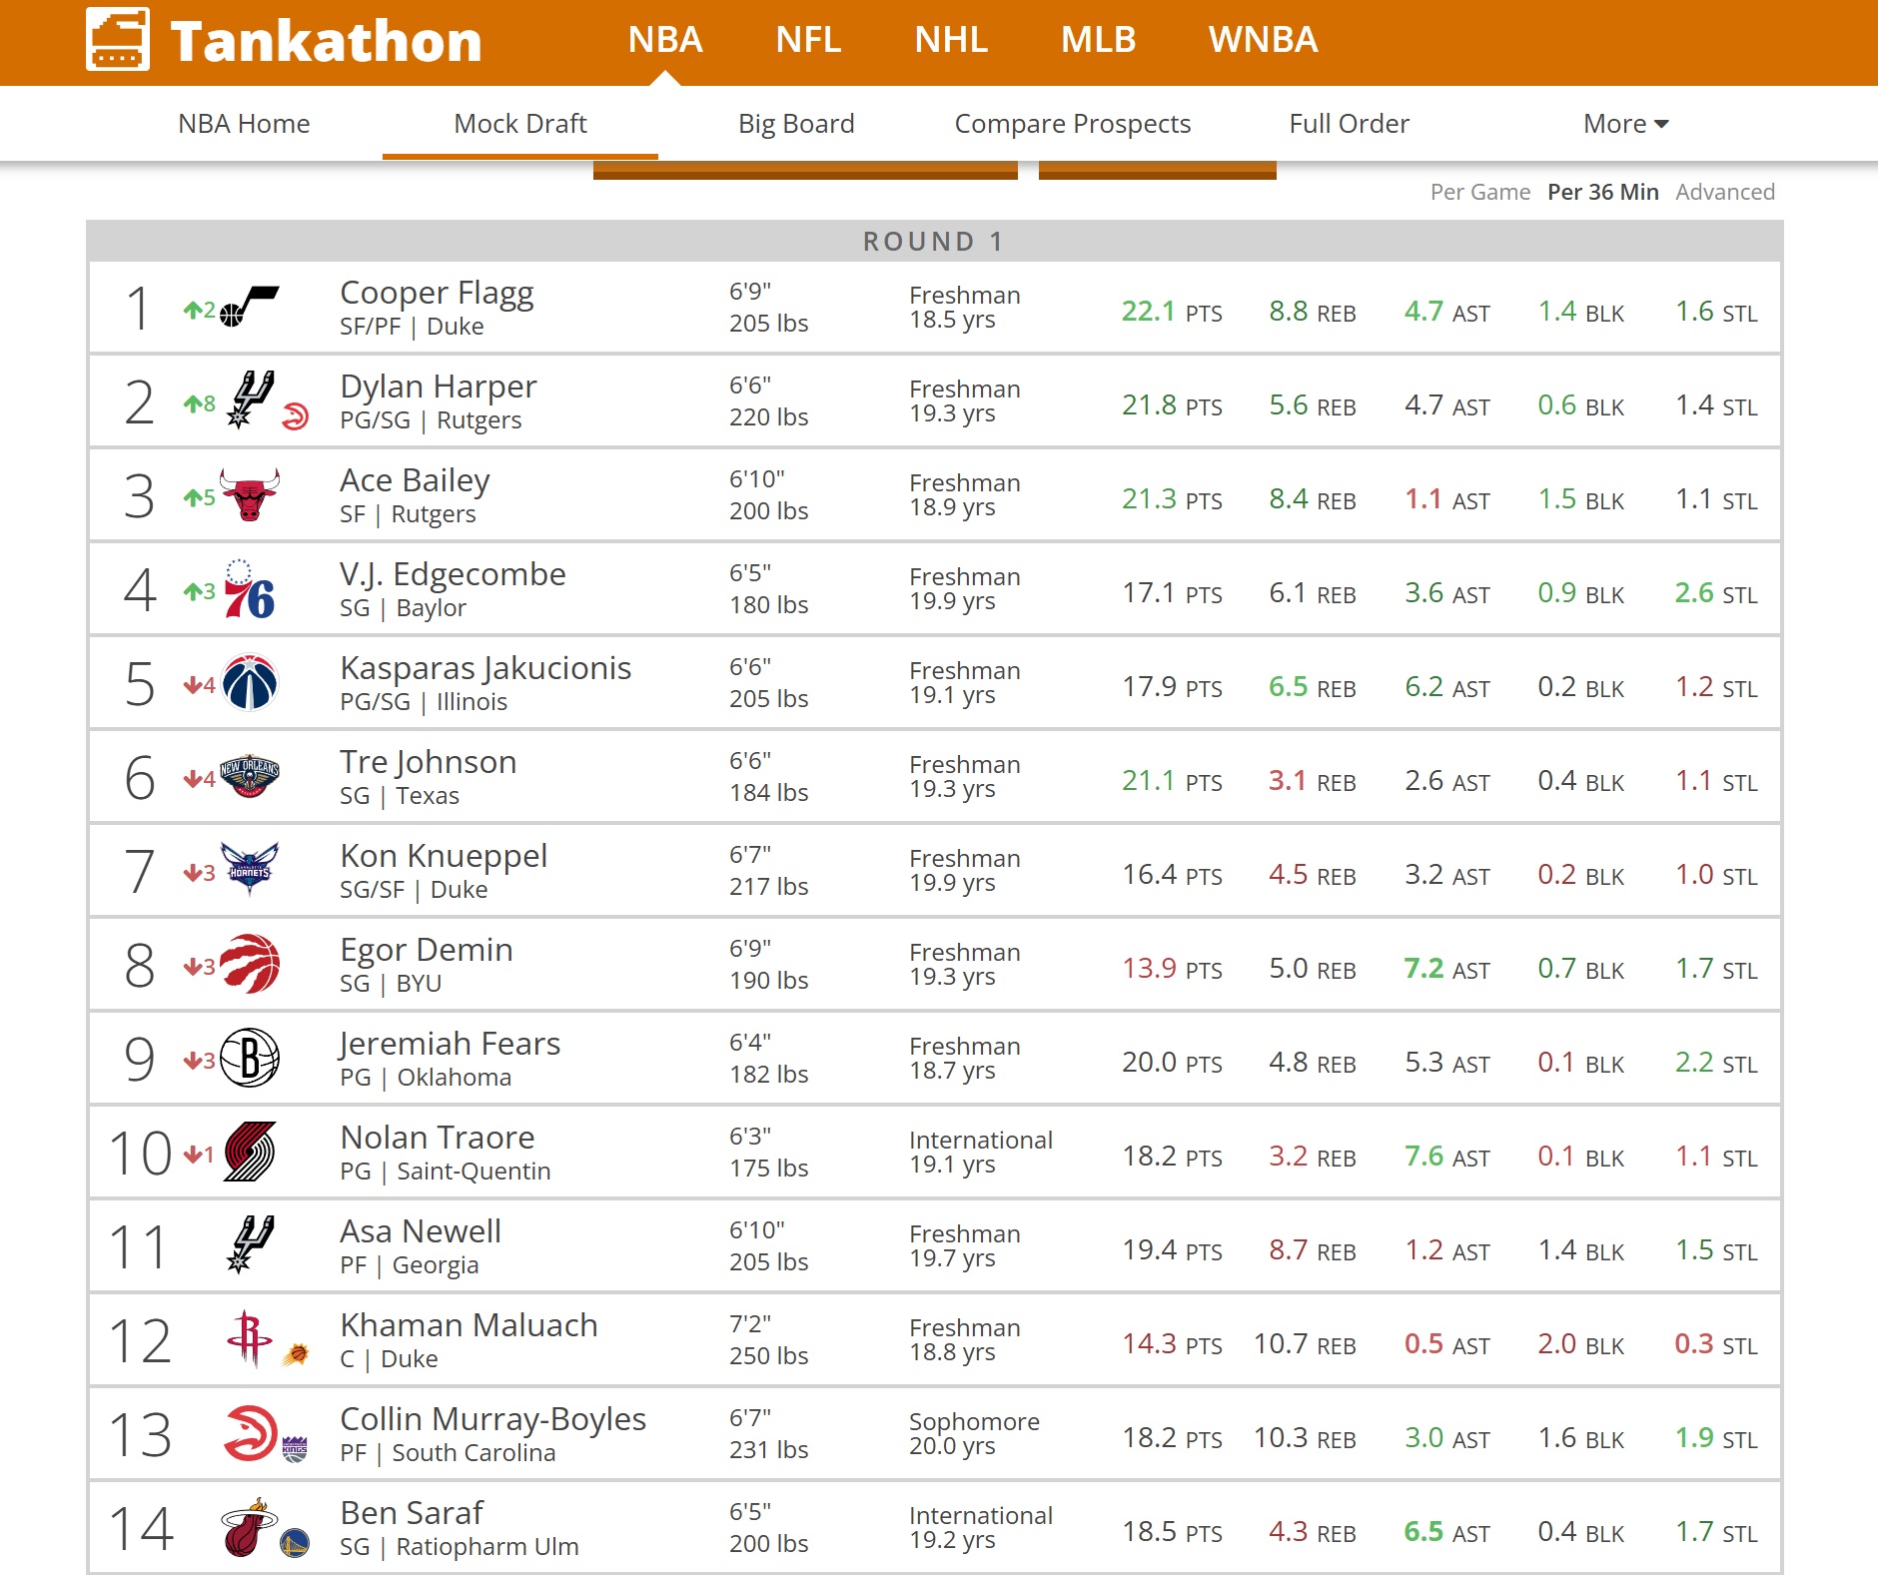The image size is (1878, 1575).
Task: Click the green up arrow on pick 3
Action: pyautogui.click(x=193, y=497)
